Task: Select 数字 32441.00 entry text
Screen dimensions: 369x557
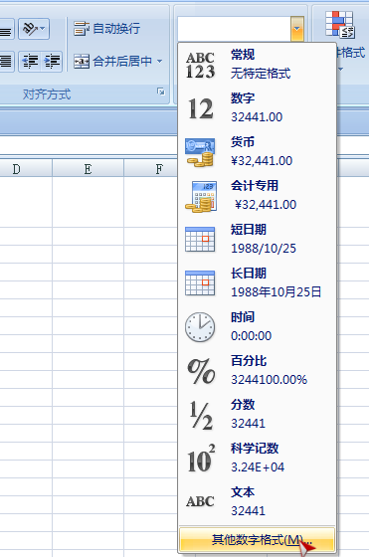Action: coord(257,107)
